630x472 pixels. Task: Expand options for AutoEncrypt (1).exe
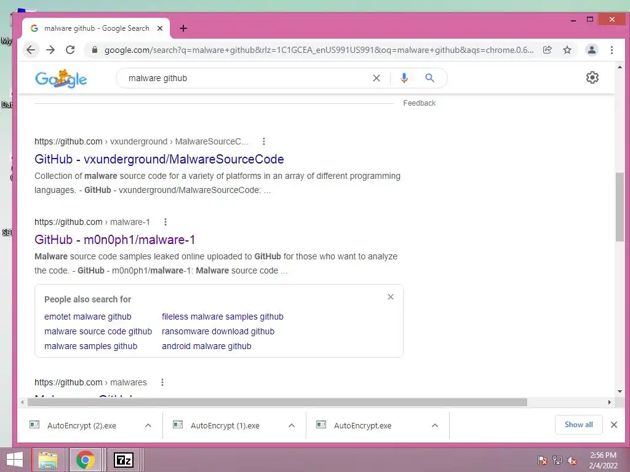[x=292, y=425]
